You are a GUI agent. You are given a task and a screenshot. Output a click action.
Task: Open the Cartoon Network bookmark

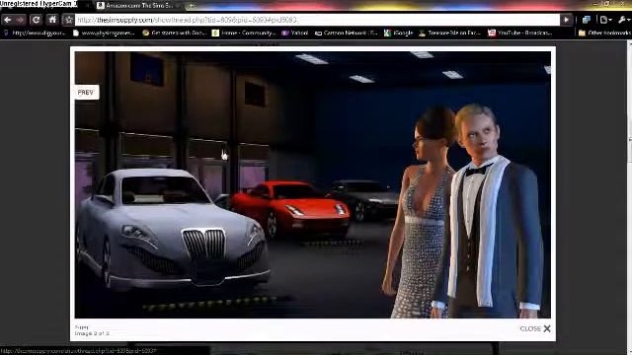tap(347, 33)
